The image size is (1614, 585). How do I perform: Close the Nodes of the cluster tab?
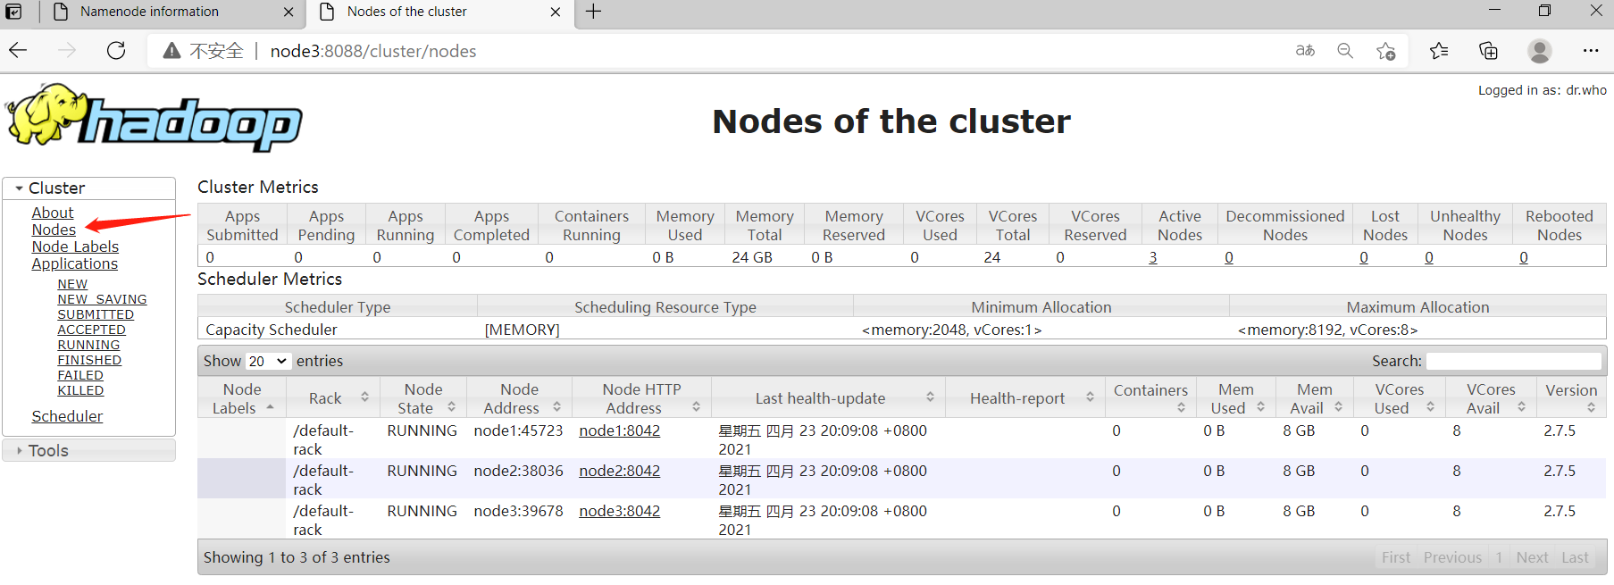(x=556, y=13)
